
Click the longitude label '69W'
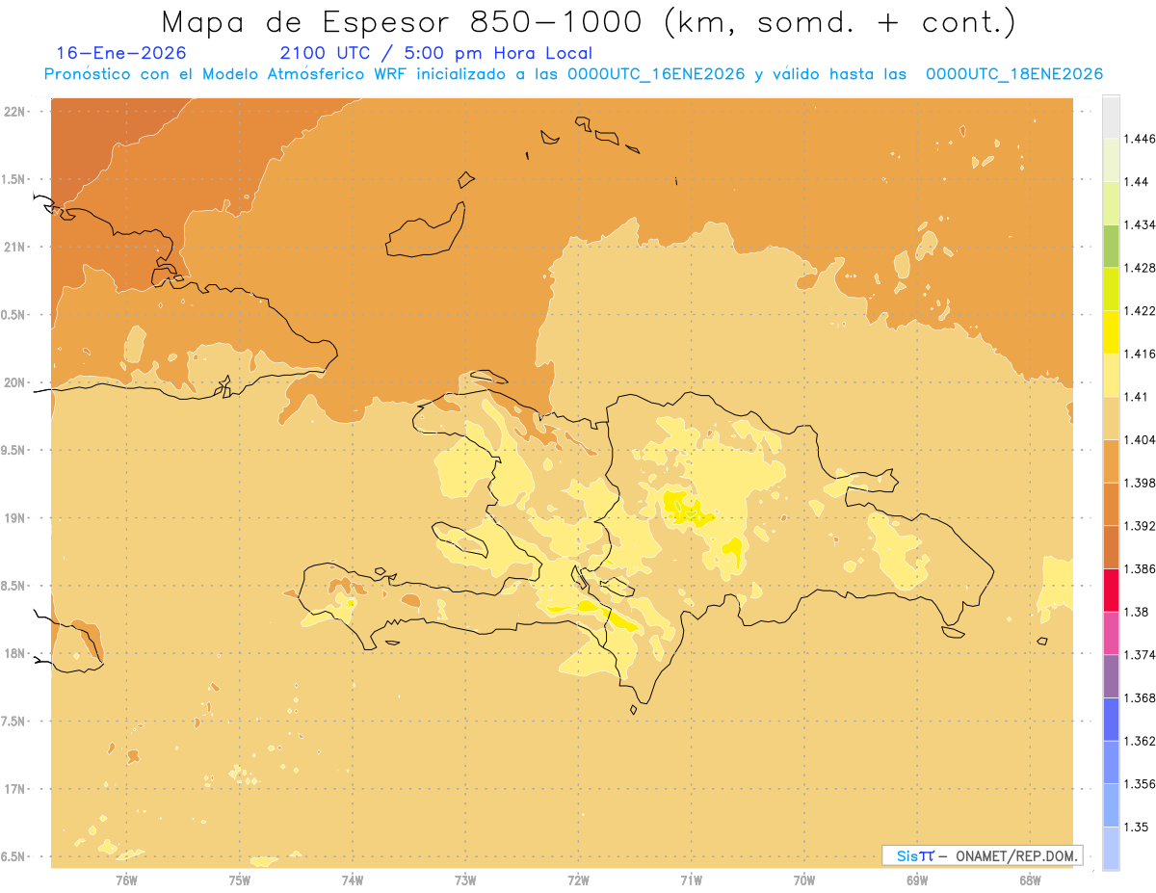coord(917,880)
